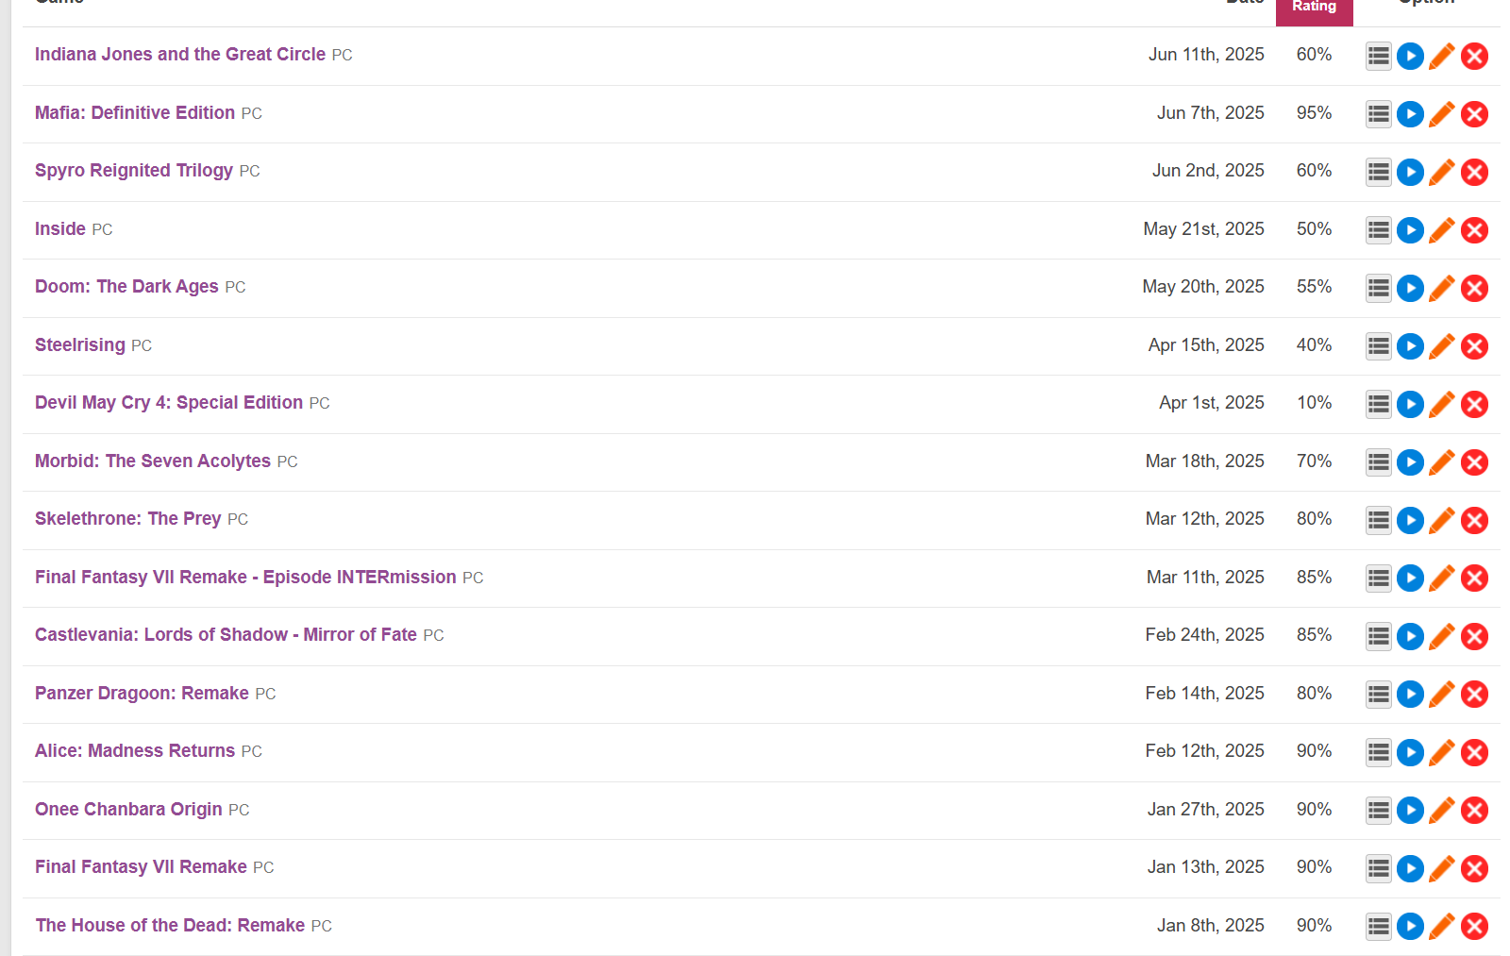
Task: Delete Morbid: The Seven Acolytes entry
Action: [1475, 462]
